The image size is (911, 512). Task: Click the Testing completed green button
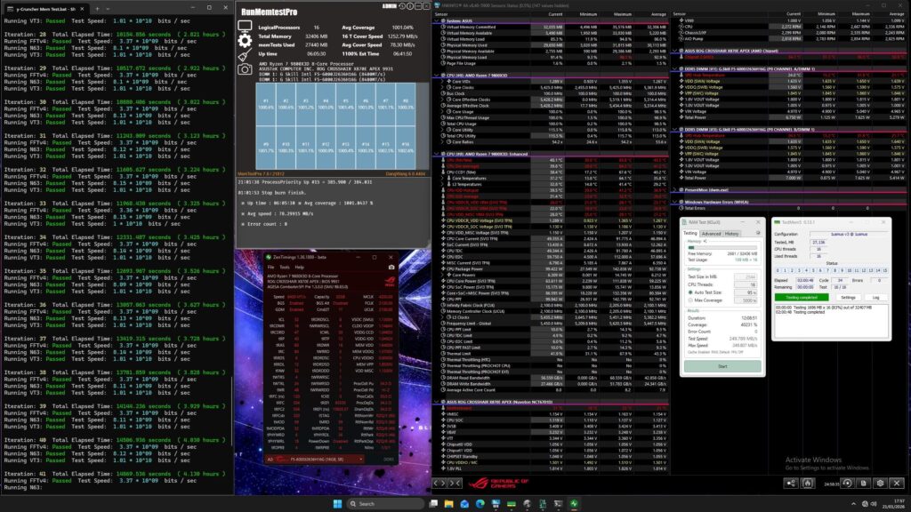tap(802, 297)
